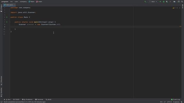
Task: Open the Main run configuration dropdown
Action: click(153, 2)
